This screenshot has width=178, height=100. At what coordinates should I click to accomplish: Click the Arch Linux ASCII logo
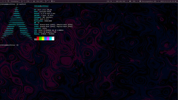coord(16,23)
